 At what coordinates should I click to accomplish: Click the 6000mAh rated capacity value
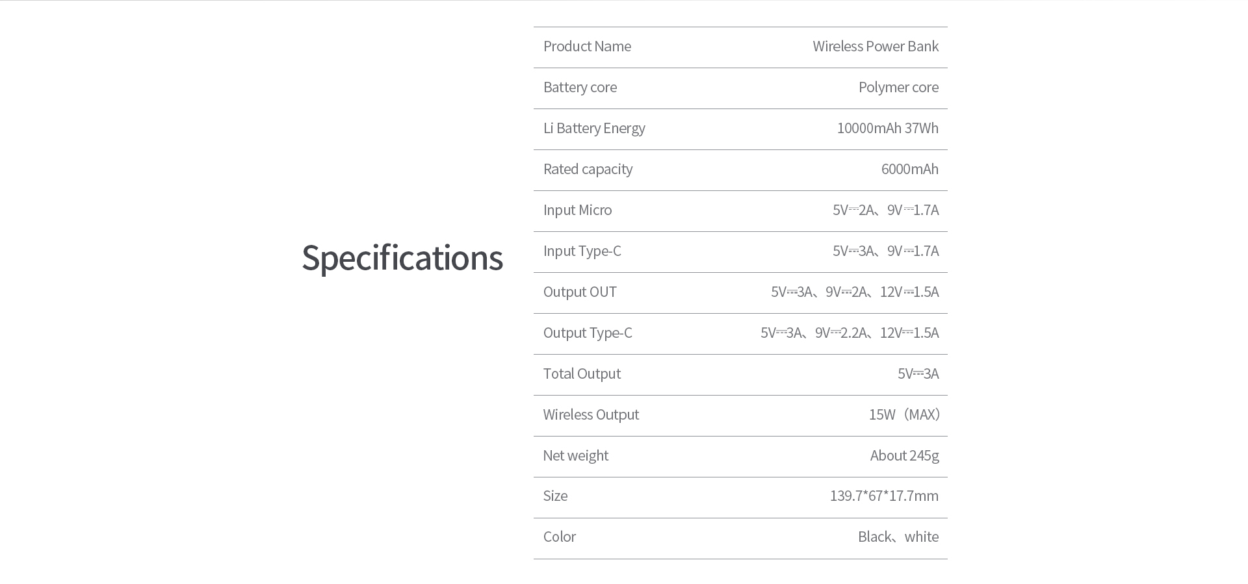click(909, 170)
